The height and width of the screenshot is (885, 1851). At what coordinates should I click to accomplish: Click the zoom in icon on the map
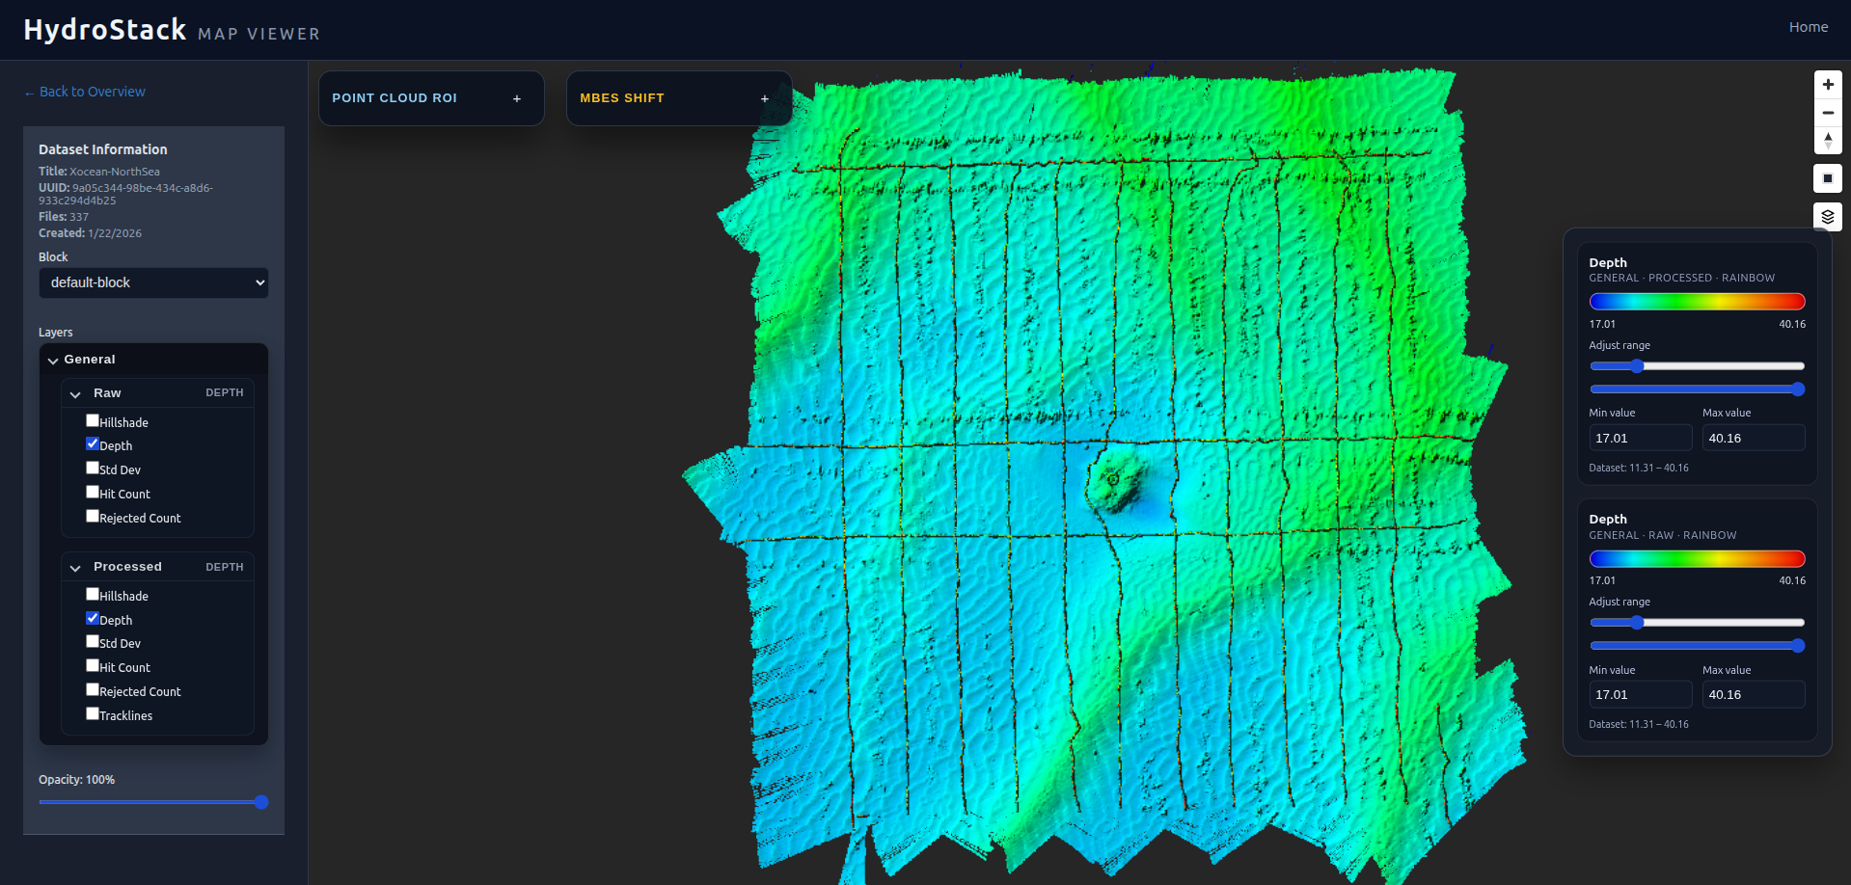pyautogui.click(x=1828, y=84)
